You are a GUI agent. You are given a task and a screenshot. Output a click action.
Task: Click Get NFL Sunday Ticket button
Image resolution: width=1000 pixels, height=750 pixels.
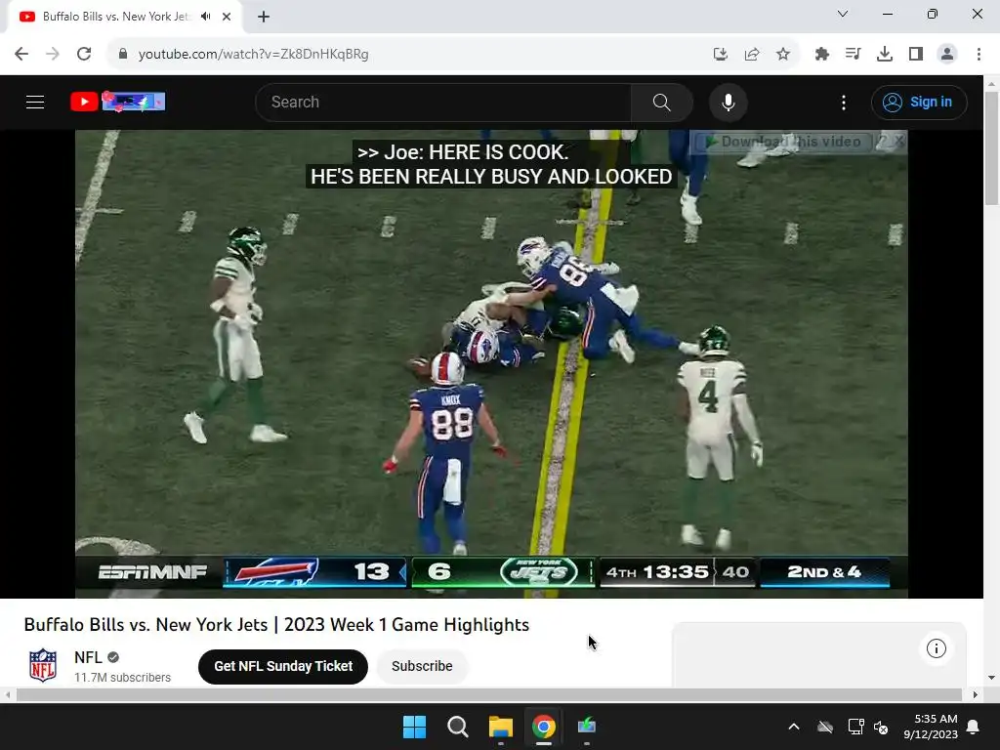(283, 666)
